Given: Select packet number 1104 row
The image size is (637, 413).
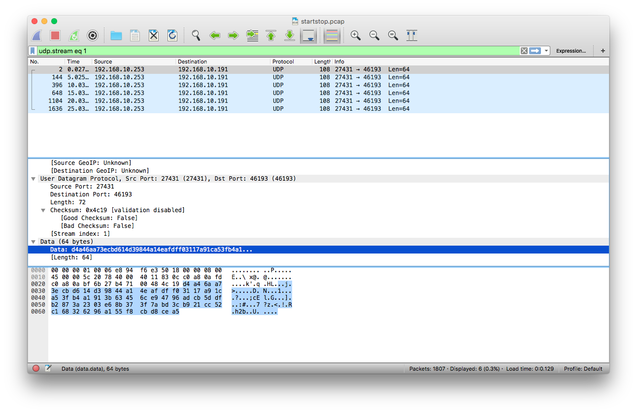Looking at the screenshot, I should click(x=318, y=101).
